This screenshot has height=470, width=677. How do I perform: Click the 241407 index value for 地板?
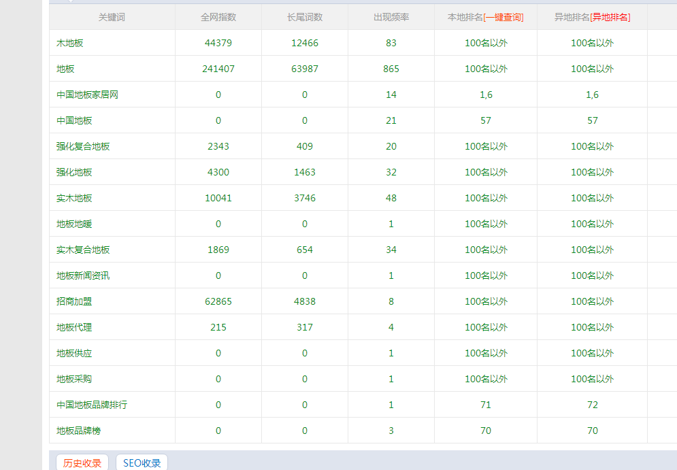[218, 69]
